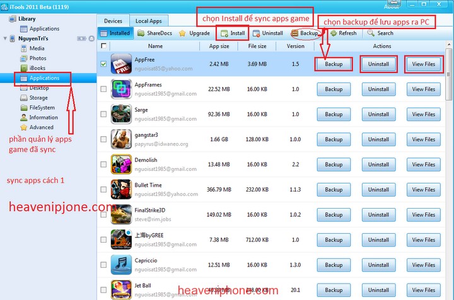Switch to the Devices tab
The width and height of the screenshot is (454, 300).
pyautogui.click(x=113, y=21)
